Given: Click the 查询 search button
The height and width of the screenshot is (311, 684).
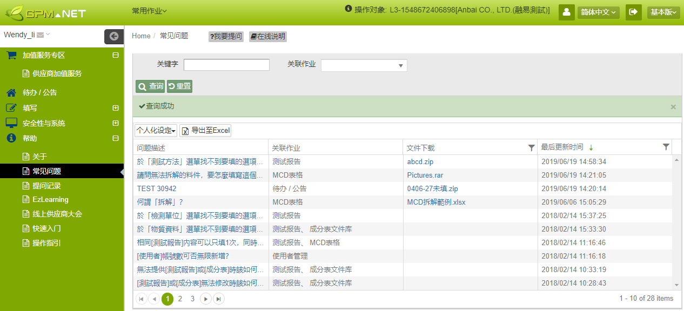Looking at the screenshot, I should tap(150, 86).
